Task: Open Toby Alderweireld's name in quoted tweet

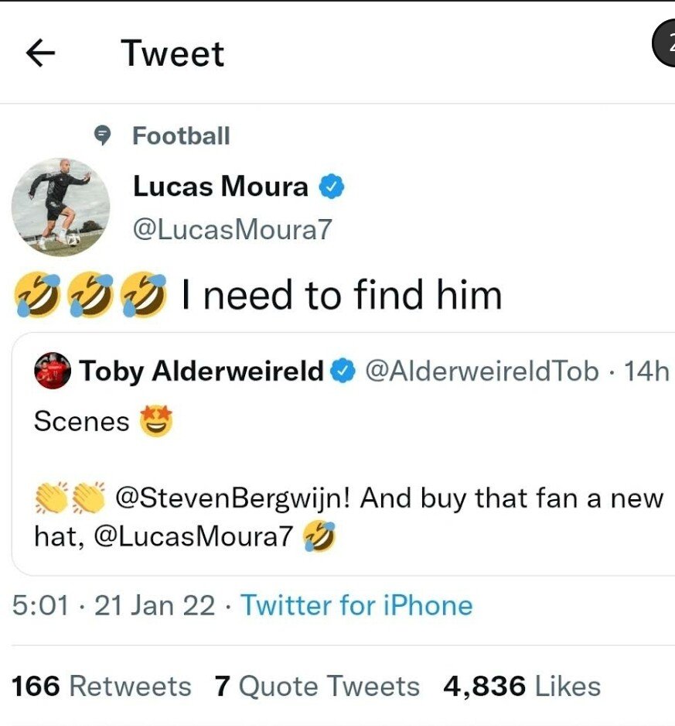Action: pyautogui.click(x=202, y=372)
